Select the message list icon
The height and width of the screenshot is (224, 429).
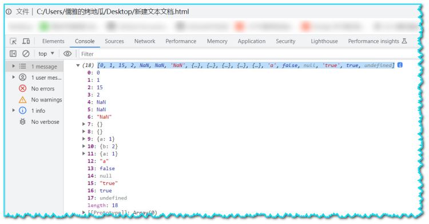pos(22,66)
